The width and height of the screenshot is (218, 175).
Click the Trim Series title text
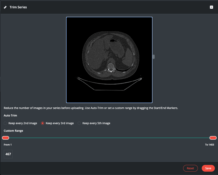[x=18, y=7]
